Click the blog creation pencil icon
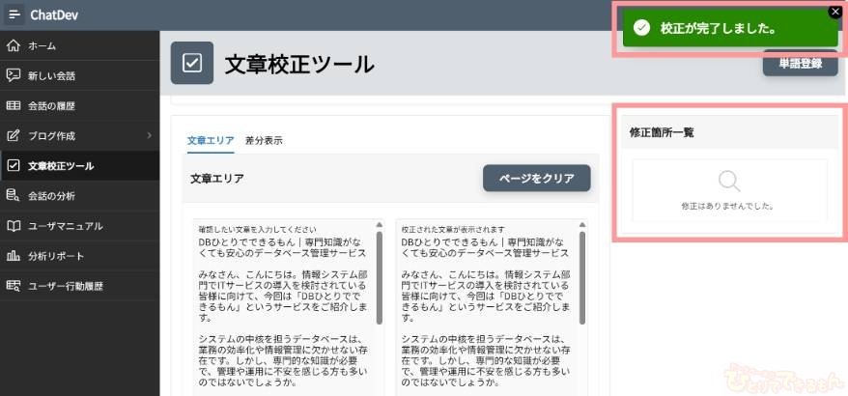 [14, 135]
